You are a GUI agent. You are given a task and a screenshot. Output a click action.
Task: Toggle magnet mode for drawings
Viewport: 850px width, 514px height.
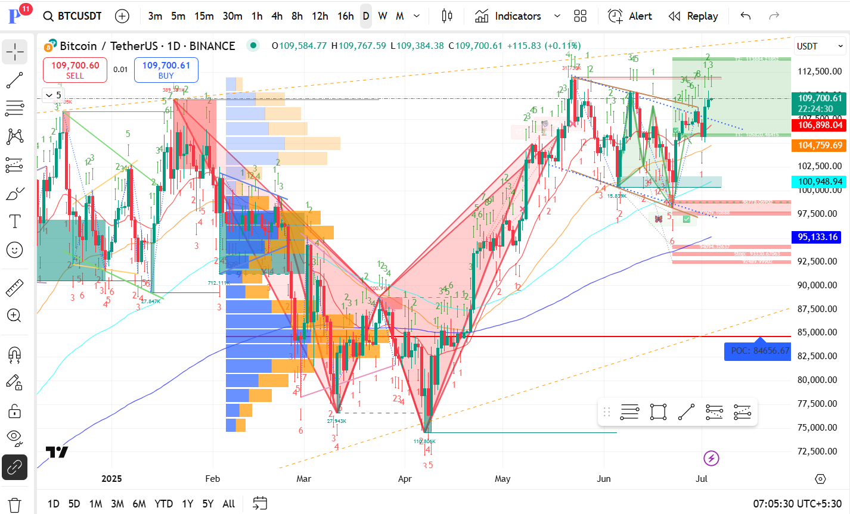pos(15,355)
